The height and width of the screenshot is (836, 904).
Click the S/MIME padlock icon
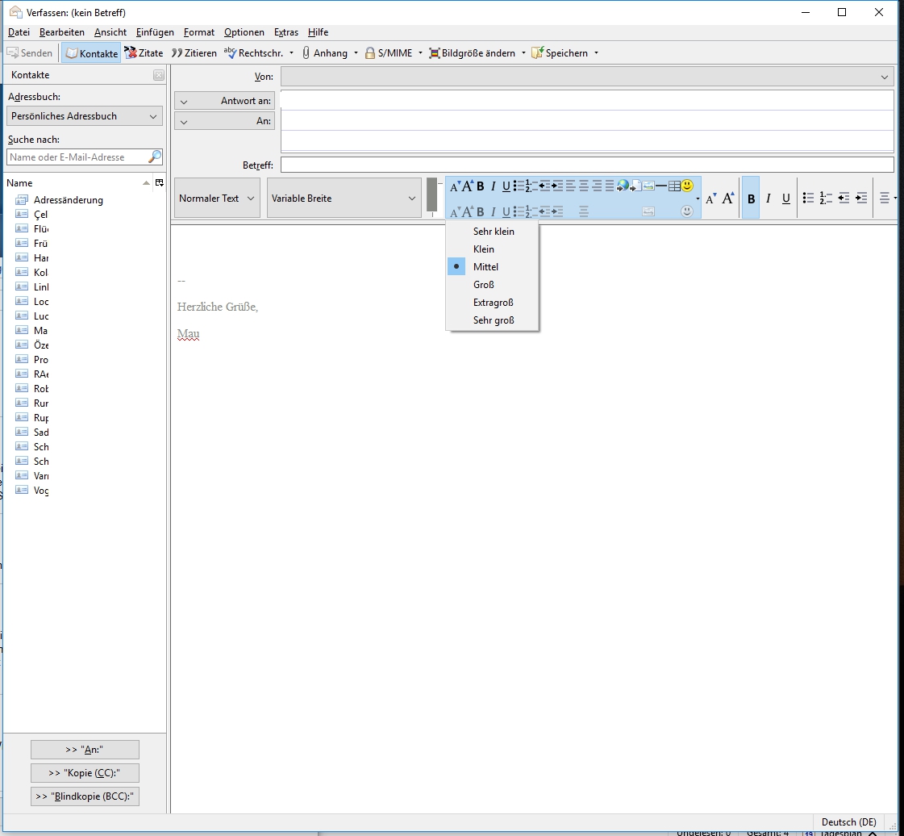370,53
